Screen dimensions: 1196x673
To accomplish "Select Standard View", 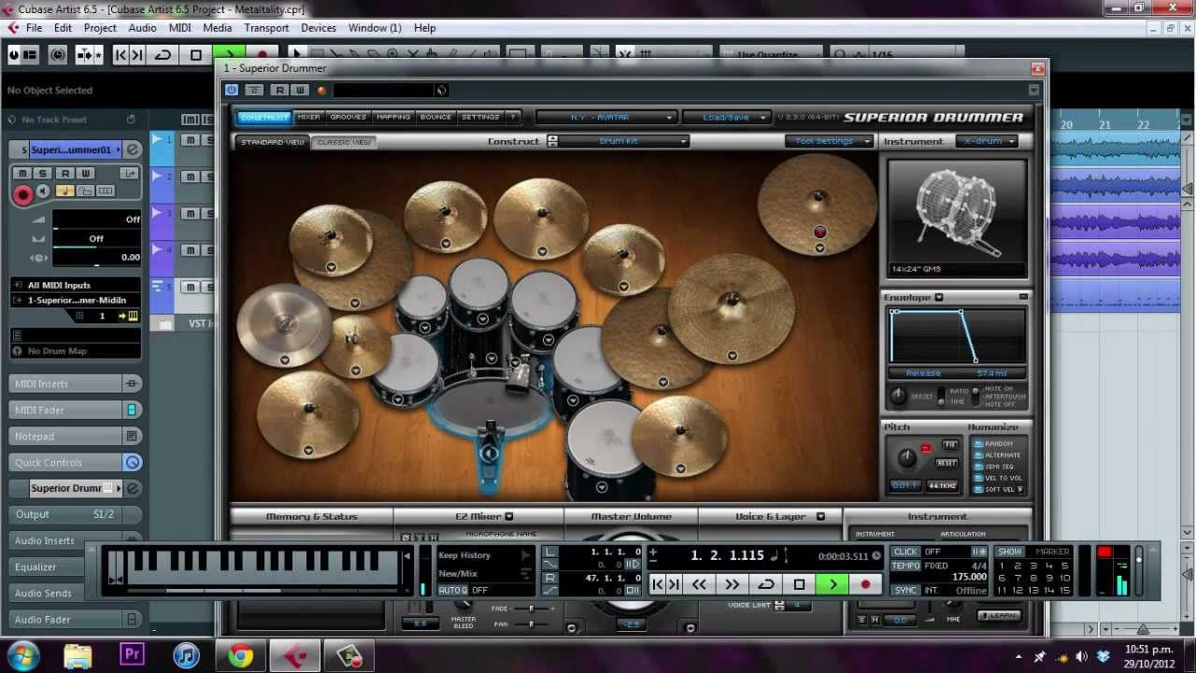I will pos(273,142).
